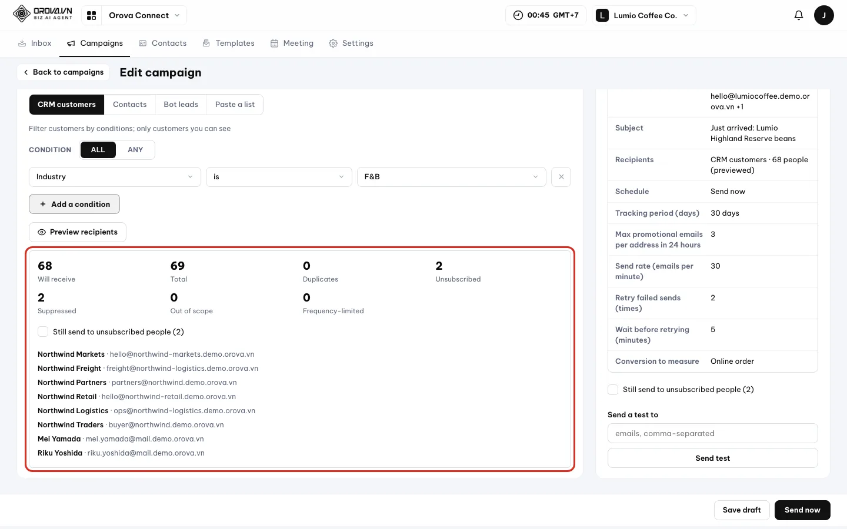Set condition match to ANY
Viewport: 847px width, 529px height.
[x=135, y=150]
